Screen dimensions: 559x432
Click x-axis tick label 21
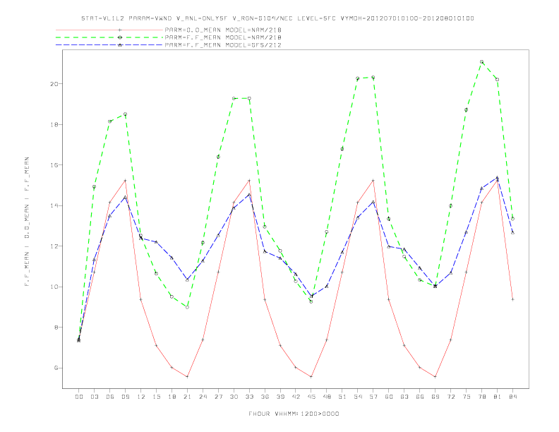(x=188, y=397)
